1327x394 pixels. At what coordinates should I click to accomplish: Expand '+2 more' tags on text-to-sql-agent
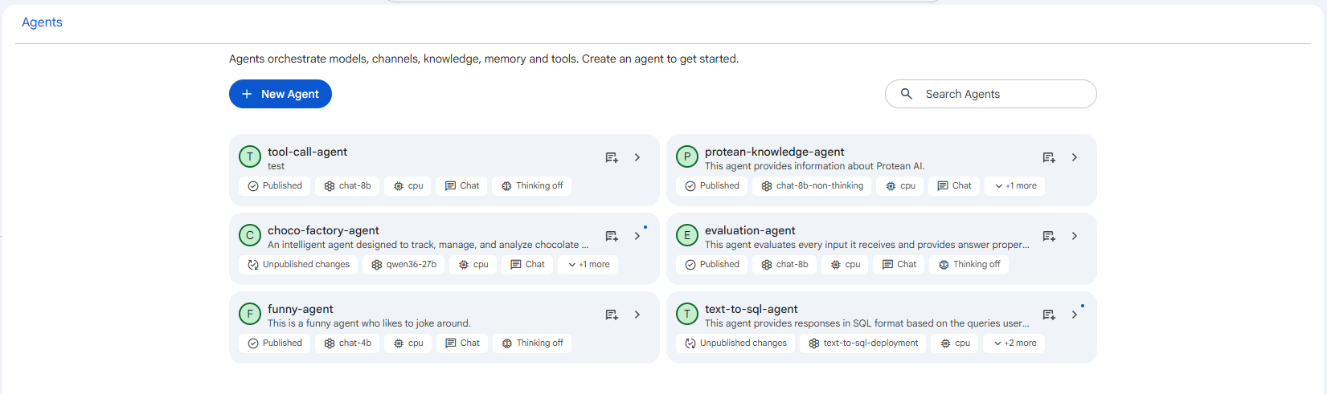[x=1014, y=343]
